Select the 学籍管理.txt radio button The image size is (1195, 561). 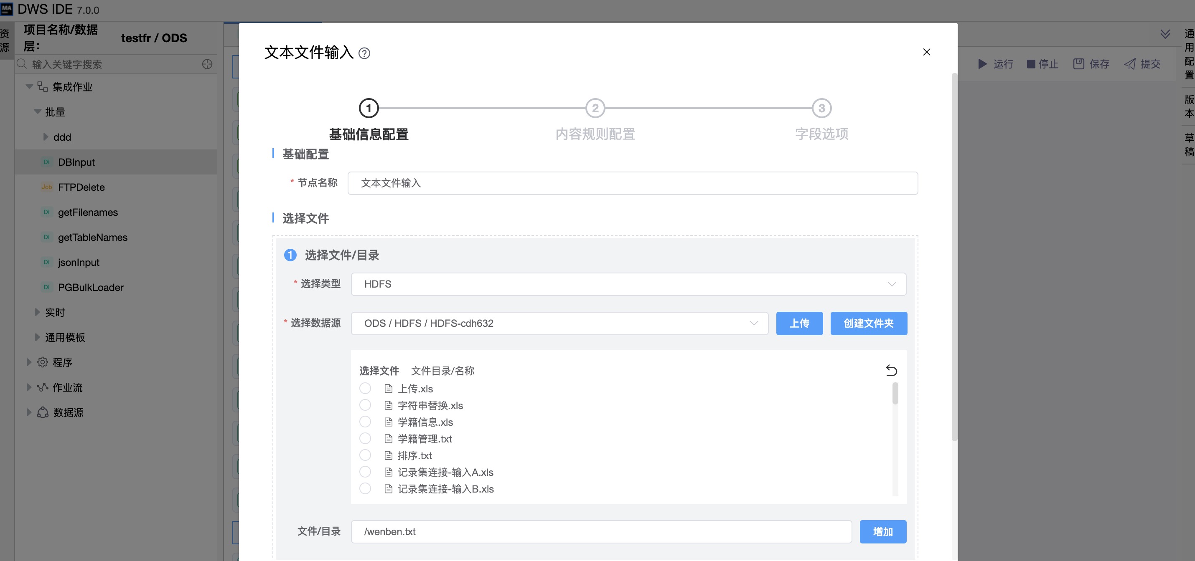[365, 438]
